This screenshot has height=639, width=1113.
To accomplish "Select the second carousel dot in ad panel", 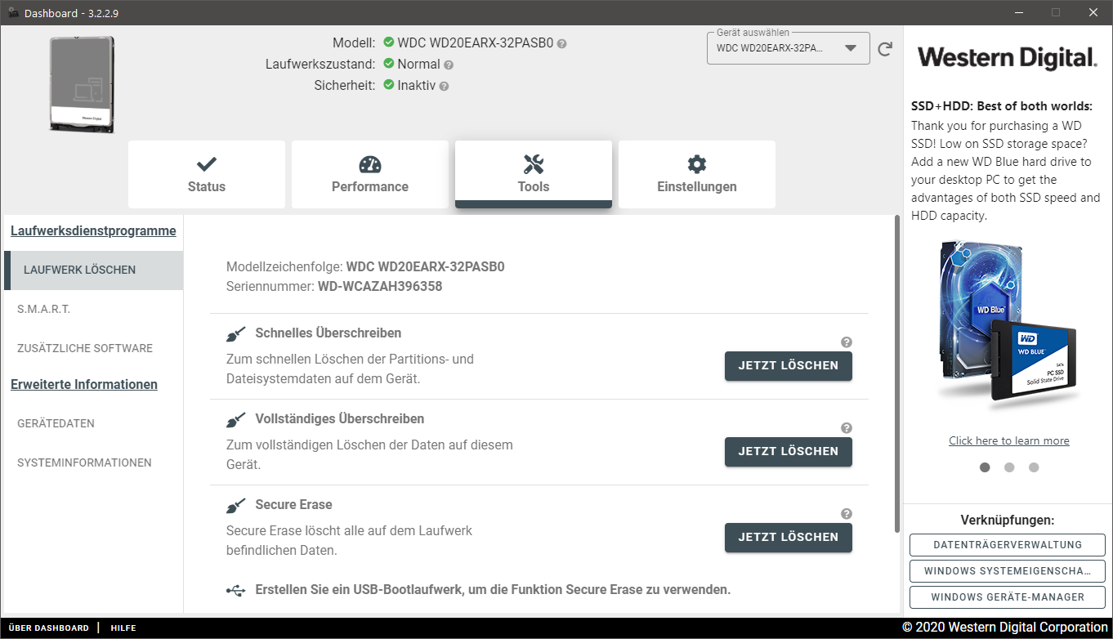I will 1009,468.
